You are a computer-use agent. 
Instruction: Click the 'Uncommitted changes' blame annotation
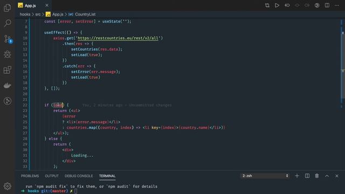tap(150, 105)
